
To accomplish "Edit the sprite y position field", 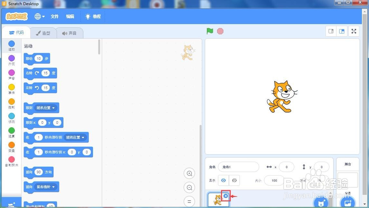I will [321, 167].
